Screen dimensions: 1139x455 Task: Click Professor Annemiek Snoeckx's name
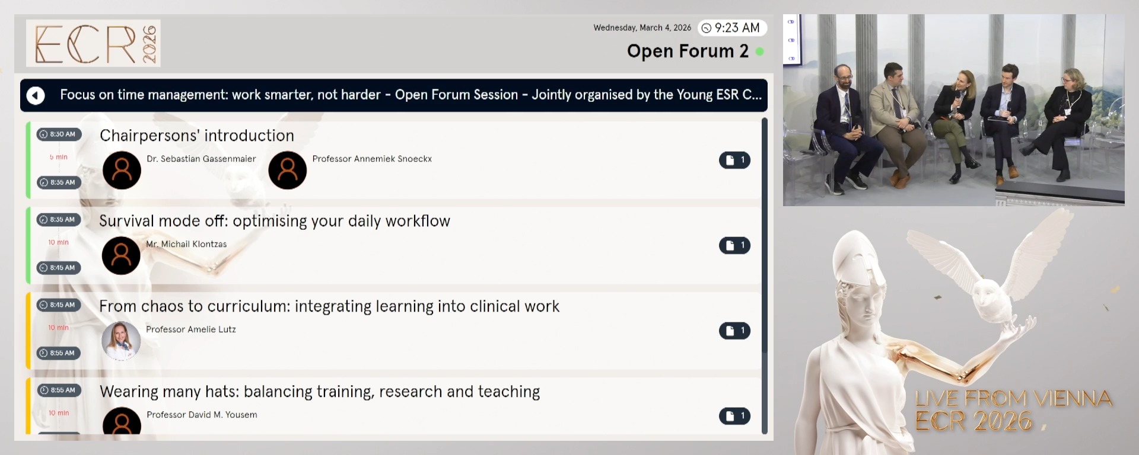[373, 159]
